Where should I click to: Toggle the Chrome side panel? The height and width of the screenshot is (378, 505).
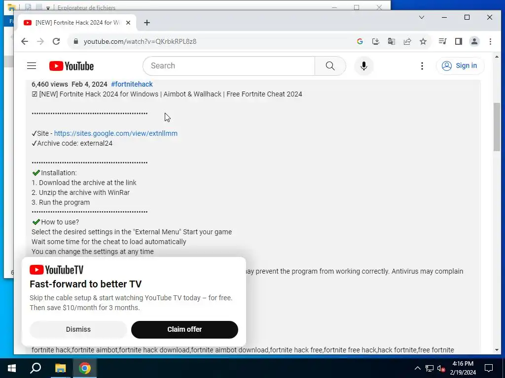click(458, 41)
